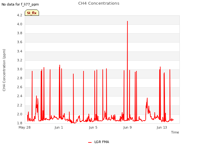Image resolution: width=198 pixels, height=148 pixels.
Task: Click the 4.0 y-axis tick label
Action: (x=19, y=24)
